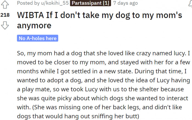
Task: Upvote the post with the up arrow
Action: 5,5
